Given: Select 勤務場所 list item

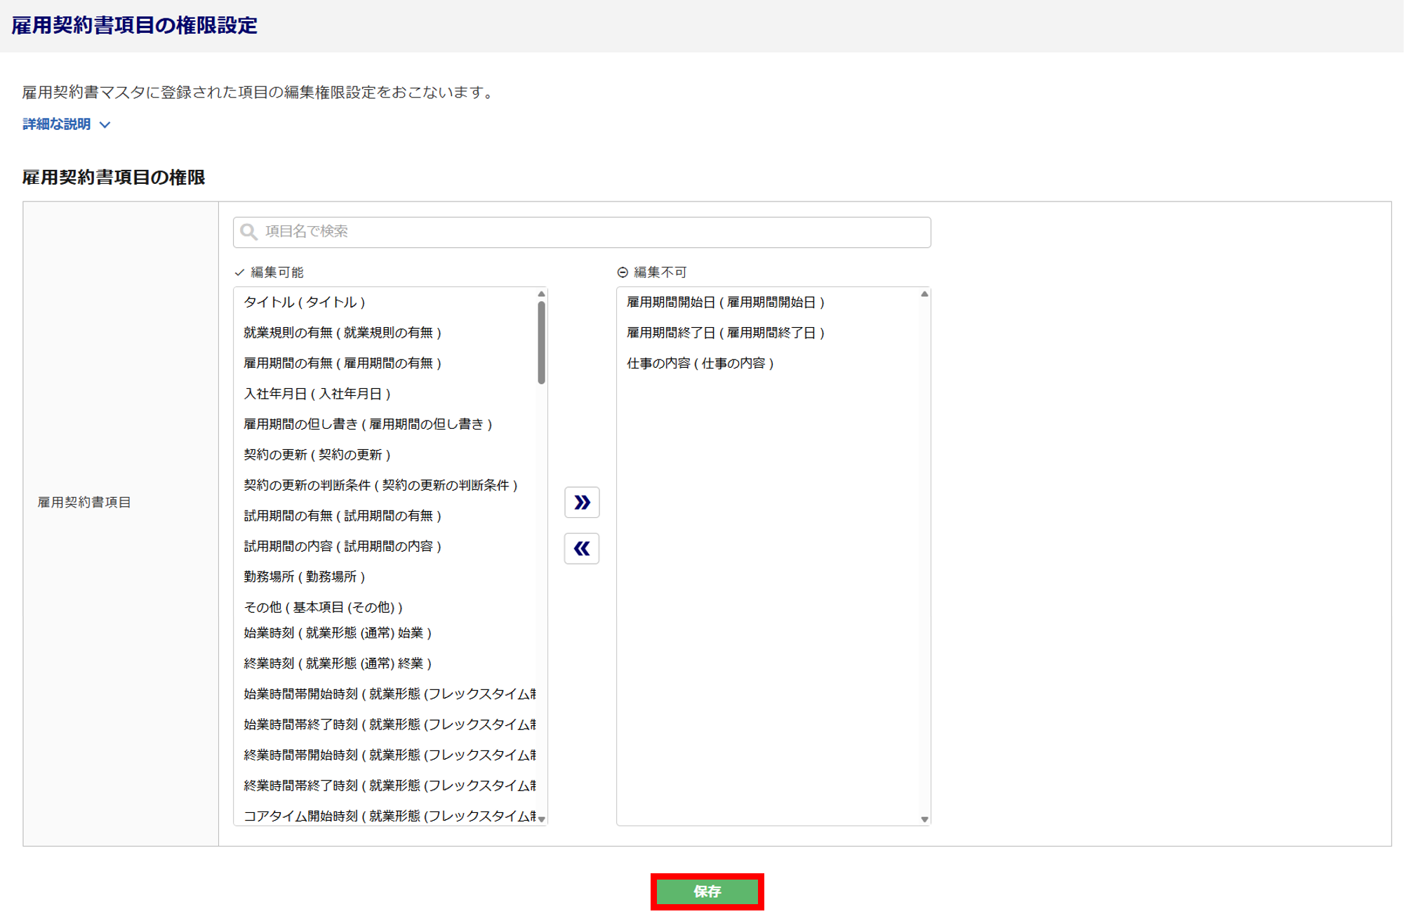Looking at the screenshot, I should [x=305, y=576].
